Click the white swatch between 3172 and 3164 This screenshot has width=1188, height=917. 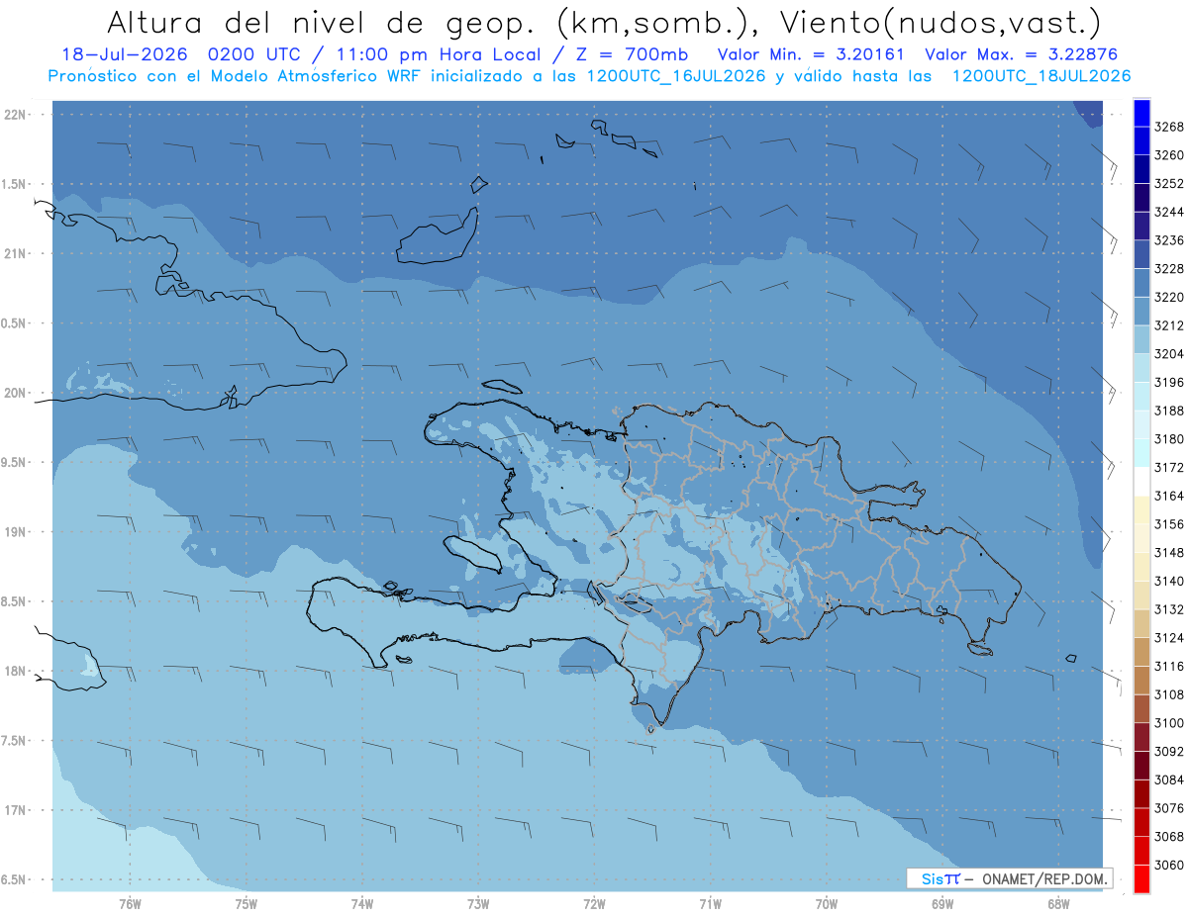[1141, 481]
